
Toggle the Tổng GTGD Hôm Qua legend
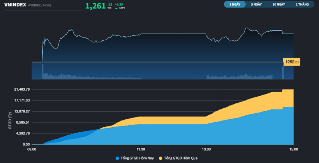pos(178,158)
